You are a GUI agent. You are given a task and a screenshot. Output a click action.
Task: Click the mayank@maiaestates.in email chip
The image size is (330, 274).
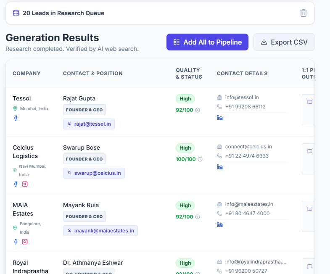click(100, 231)
